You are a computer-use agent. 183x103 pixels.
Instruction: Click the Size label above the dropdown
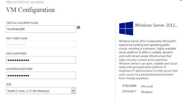pos(9,84)
